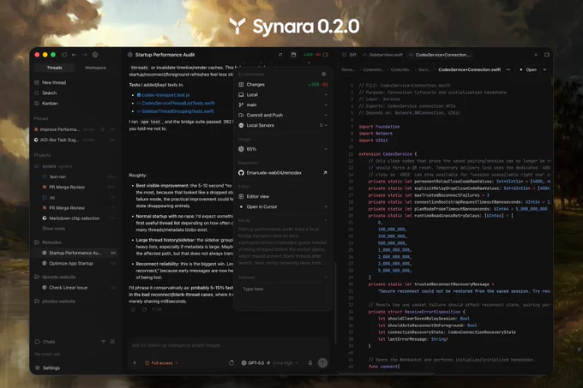Select the CodexService+Connection editor tab
This screenshot has width=583, height=388.
click(x=440, y=55)
